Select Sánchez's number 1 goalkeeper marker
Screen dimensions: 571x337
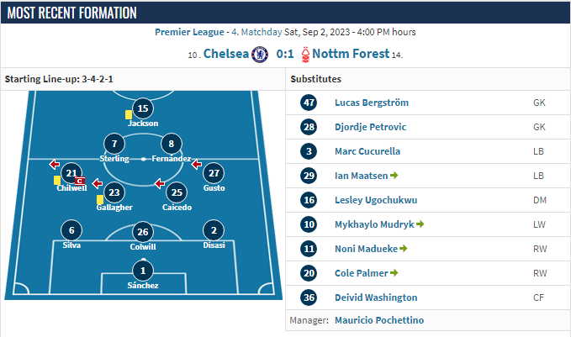143,271
